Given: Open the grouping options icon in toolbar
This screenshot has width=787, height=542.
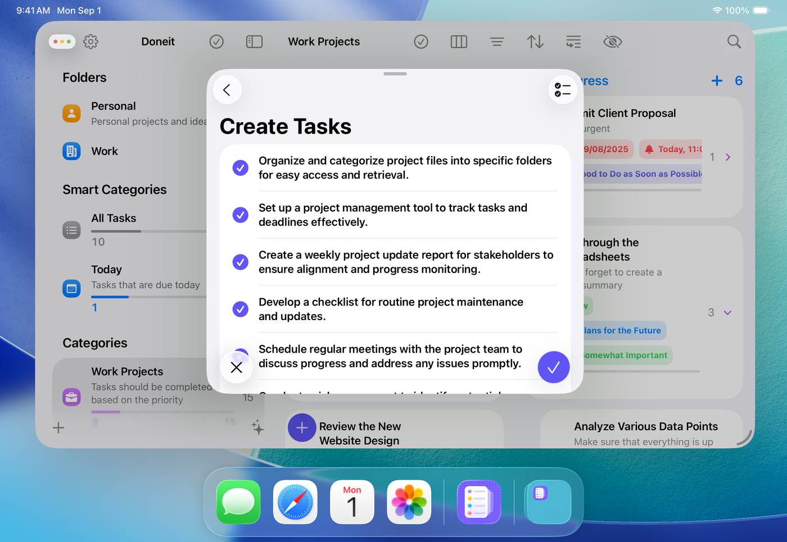Looking at the screenshot, I should [573, 42].
